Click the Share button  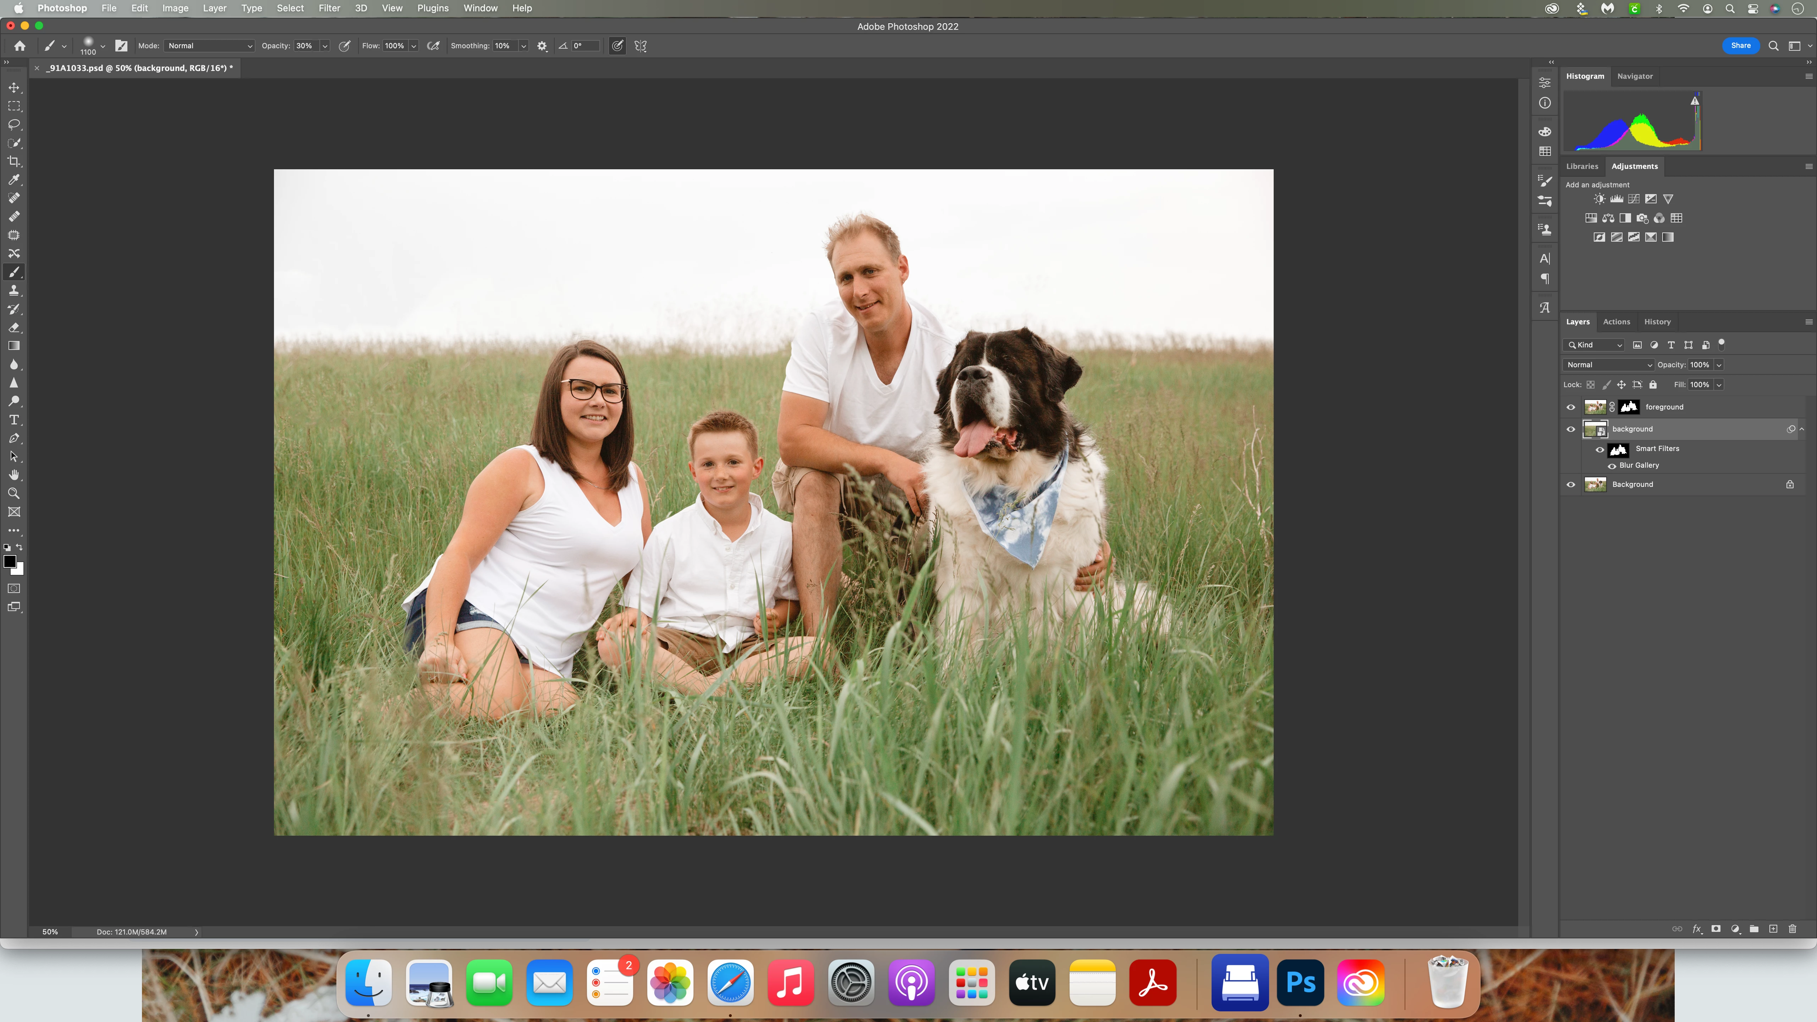click(x=1740, y=45)
